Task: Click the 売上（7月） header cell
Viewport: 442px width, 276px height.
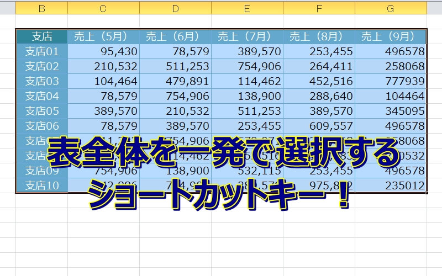Action: [x=247, y=36]
